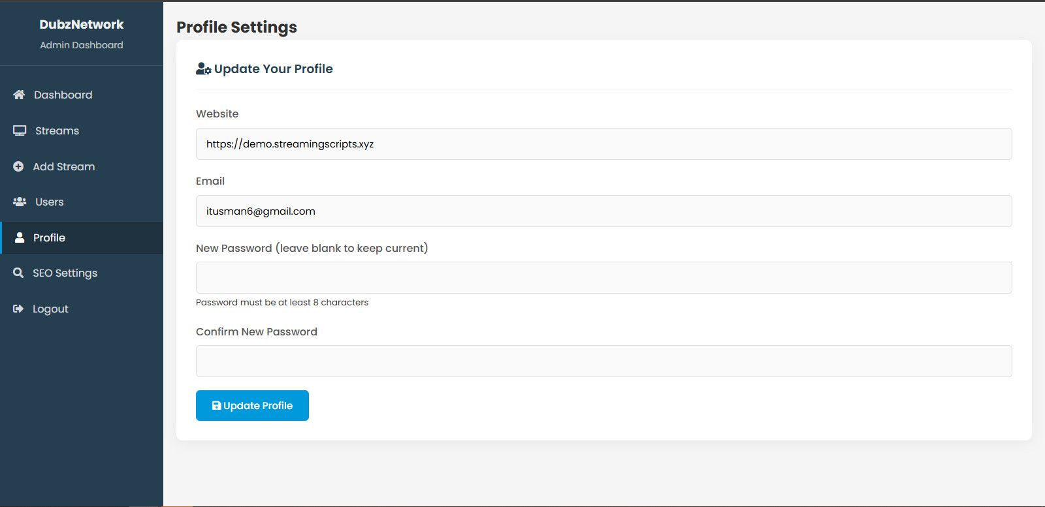Click the Users group icon

20,202
